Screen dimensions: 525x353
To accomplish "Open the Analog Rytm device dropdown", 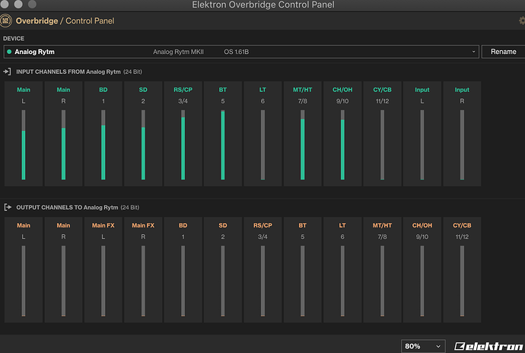I will (x=241, y=52).
